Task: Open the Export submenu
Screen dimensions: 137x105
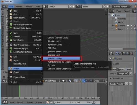Action: tap(25, 72)
